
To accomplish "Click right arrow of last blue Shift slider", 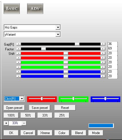I will [103, 76].
